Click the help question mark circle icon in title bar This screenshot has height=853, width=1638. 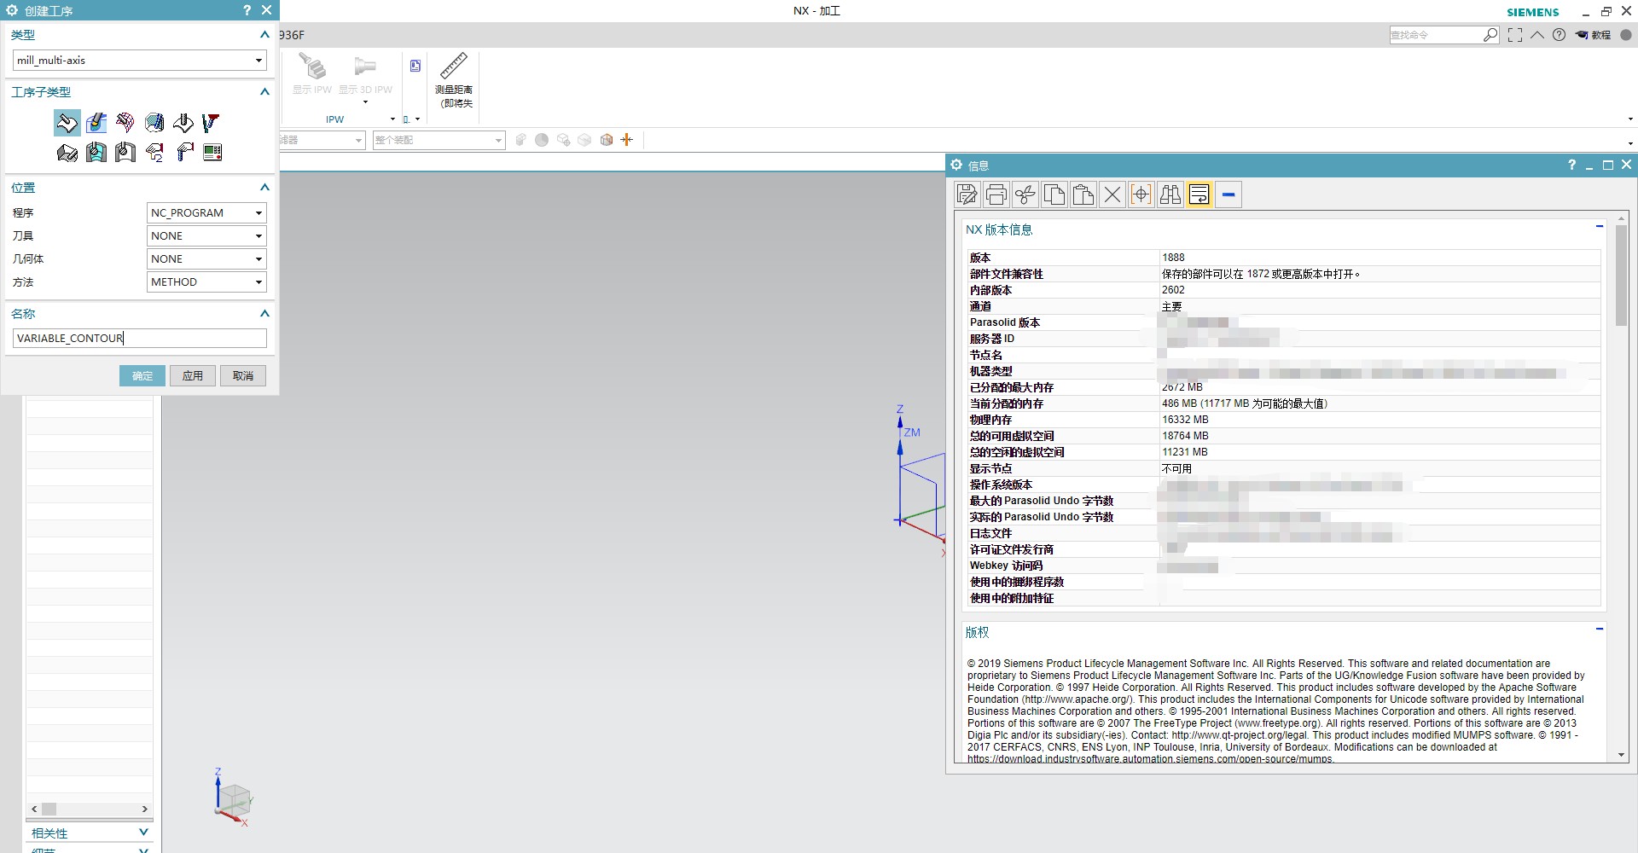tap(1560, 35)
